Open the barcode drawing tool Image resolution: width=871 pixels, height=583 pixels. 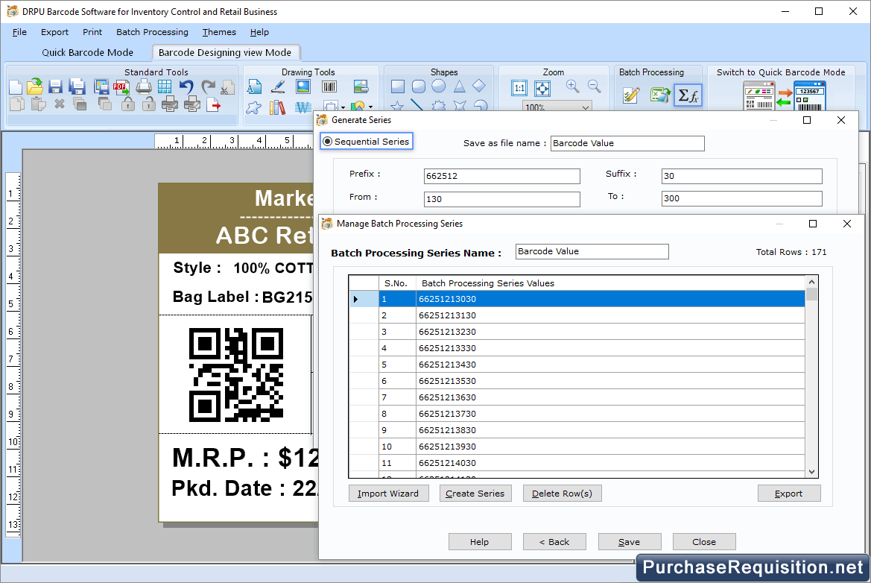[329, 87]
